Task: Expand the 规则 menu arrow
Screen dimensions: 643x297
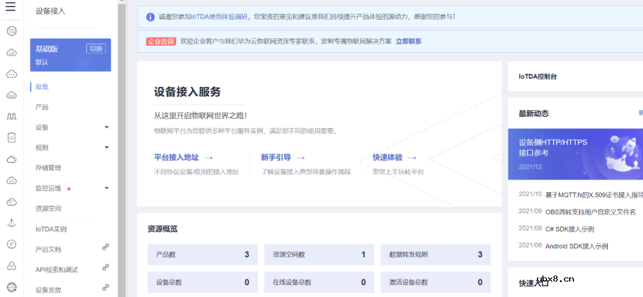Action: pos(107,147)
